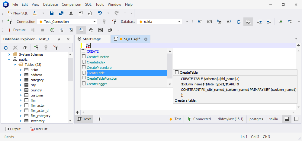Collapse the Tables (23) folder
This screenshot has height=141, width=302.
(15, 65)
